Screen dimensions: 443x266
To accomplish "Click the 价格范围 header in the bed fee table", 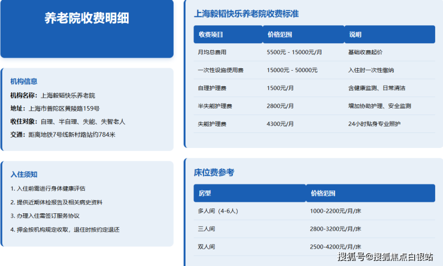I will pos(323,194).
